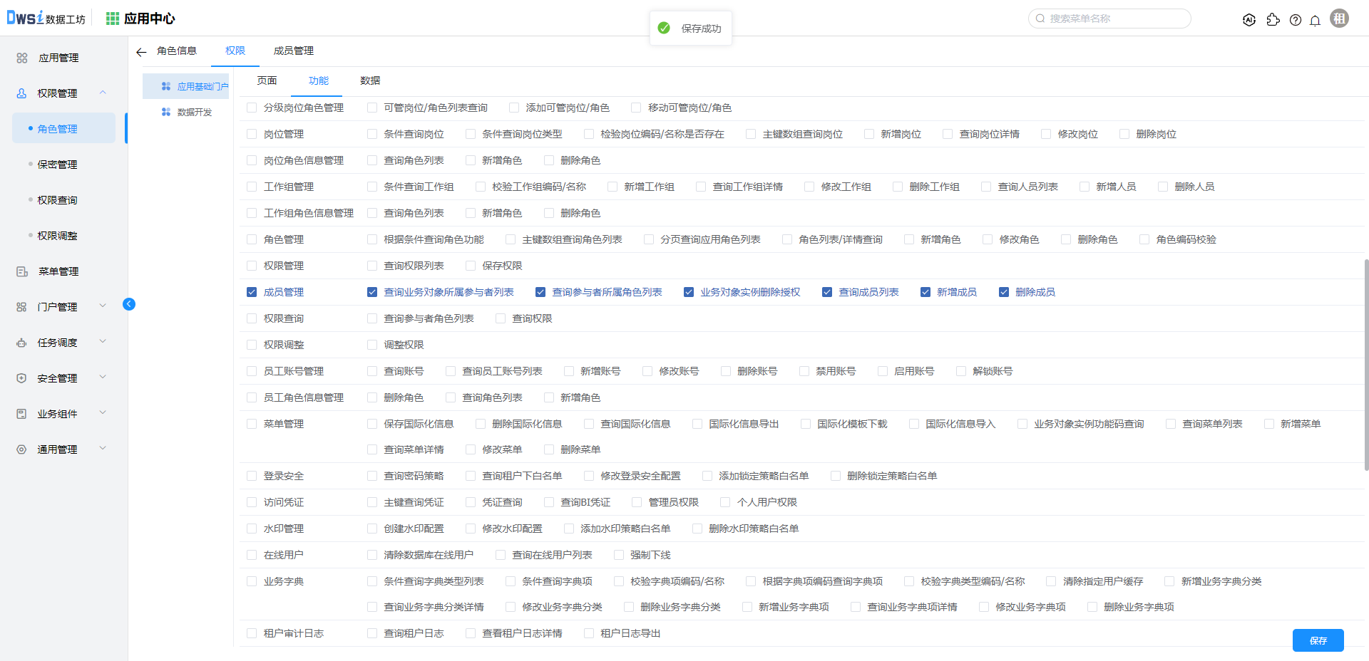Click the blue 保存 button
Viewport: 1369px width, 661px height.
click(x=1318, y=640)
